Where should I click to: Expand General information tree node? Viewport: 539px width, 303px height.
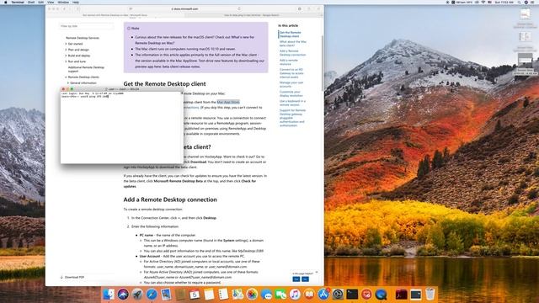coord(68,83)
